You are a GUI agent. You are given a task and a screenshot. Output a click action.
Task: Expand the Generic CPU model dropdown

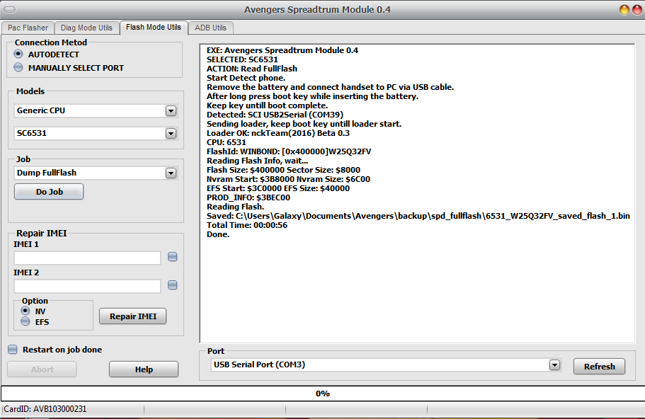click(x=171, y=110)
